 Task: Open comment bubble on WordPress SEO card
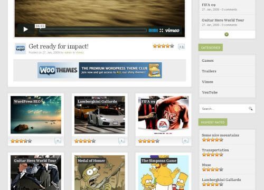tap(58, 140)
